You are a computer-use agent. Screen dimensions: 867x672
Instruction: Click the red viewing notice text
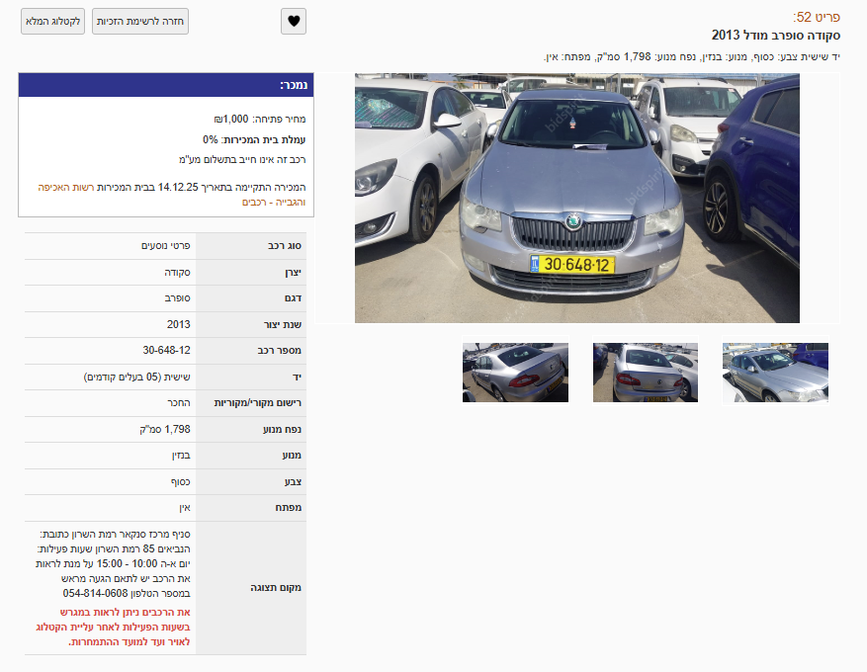(x=114, y=628)
